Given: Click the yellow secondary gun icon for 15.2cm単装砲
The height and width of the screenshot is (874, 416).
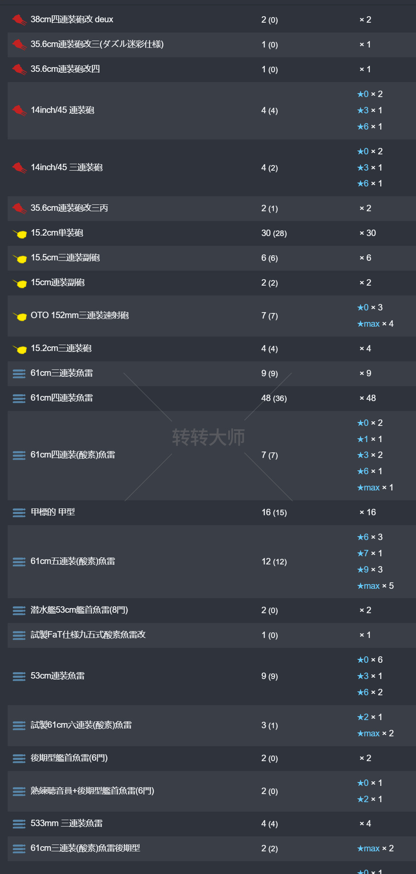Looking at the screenshot, I should point(20,233).
